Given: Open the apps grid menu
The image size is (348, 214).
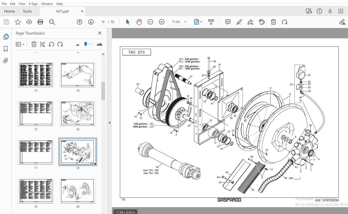Looking at the screenshot, I should (x=341, y=11).
